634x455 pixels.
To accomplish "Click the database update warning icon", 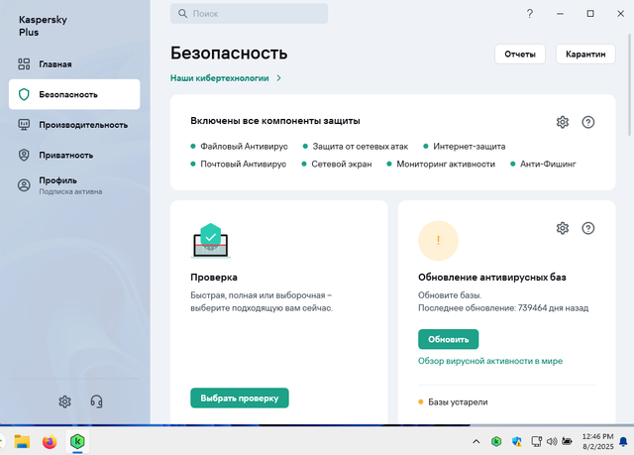I will click(x=438, y=241).
